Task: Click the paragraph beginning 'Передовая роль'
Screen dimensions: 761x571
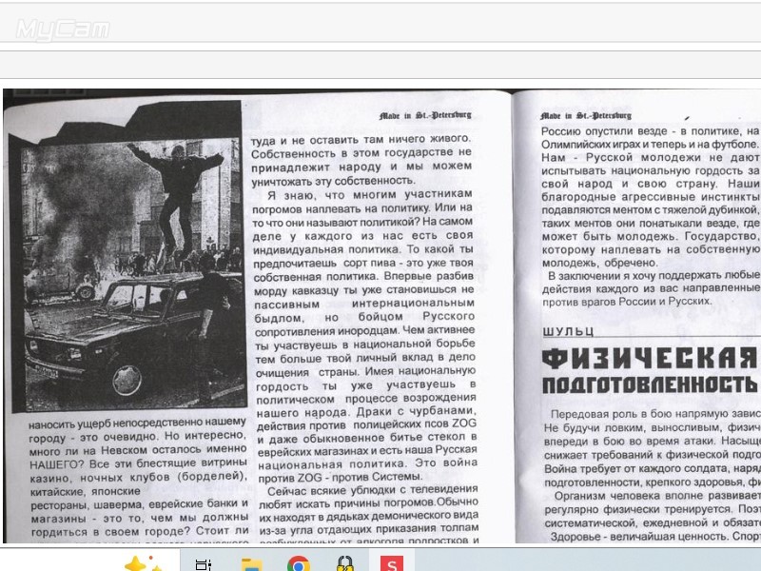Action: (654, 447)
